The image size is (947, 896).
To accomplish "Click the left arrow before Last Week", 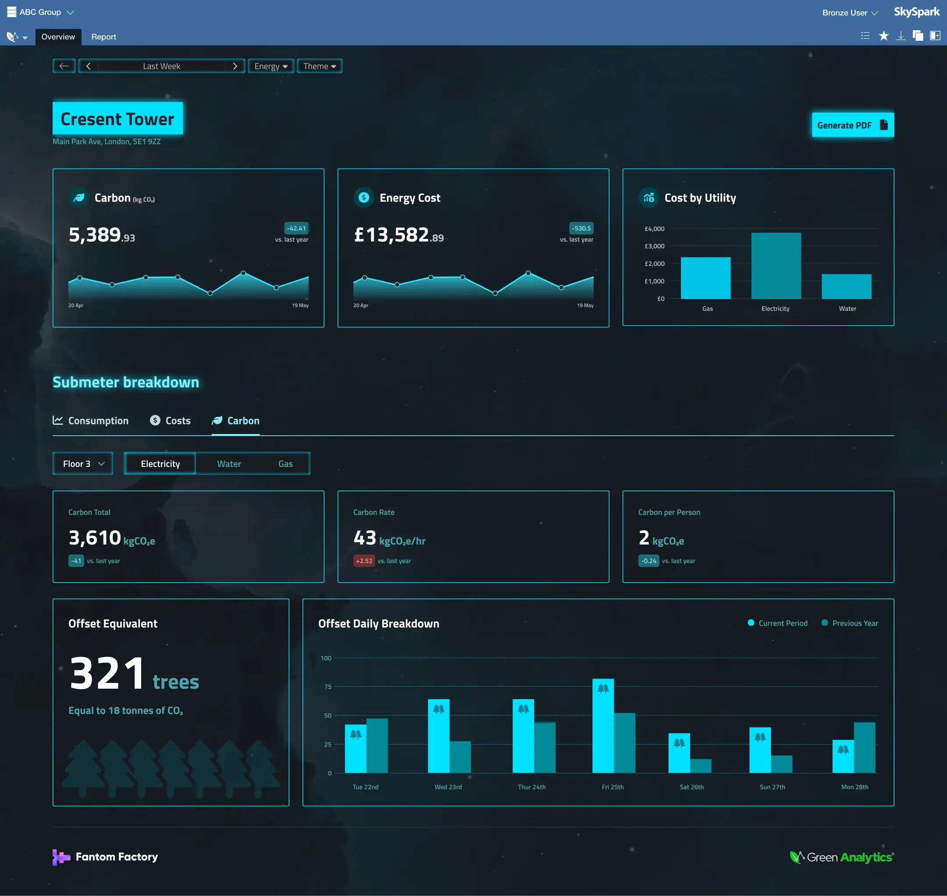I will pyautogui.click(x=88, y=66).
